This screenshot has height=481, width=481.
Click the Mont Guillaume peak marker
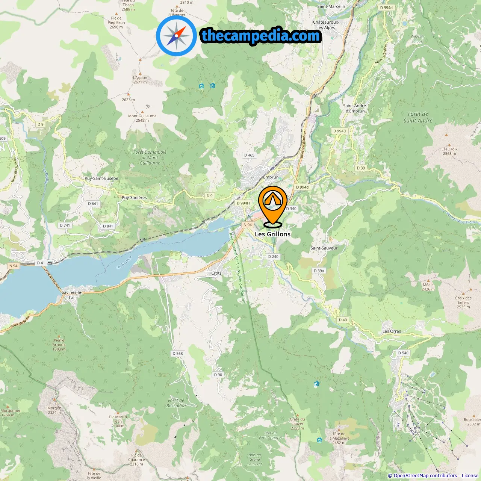click(142, 112)
